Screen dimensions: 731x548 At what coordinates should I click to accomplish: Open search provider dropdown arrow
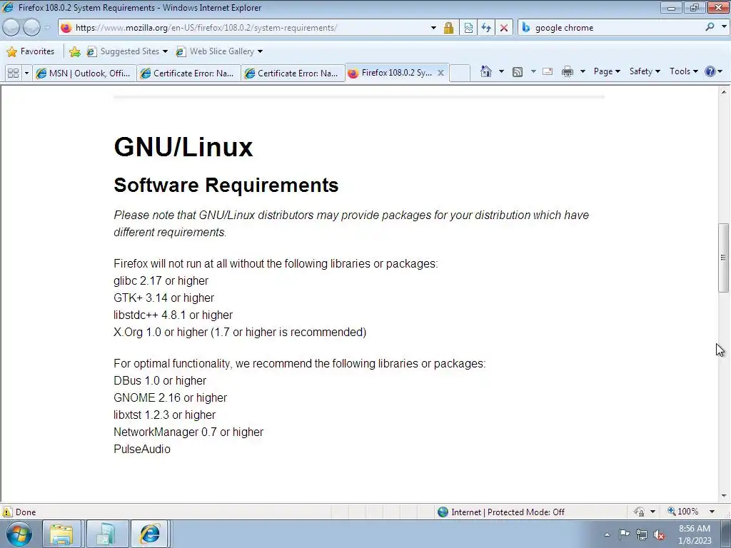(724, 27)
